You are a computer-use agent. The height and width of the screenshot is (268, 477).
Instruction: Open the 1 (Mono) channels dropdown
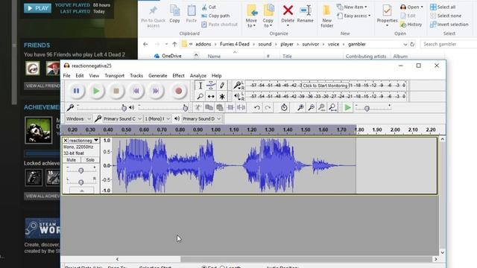pyautogui.click(x=157, y=119)
